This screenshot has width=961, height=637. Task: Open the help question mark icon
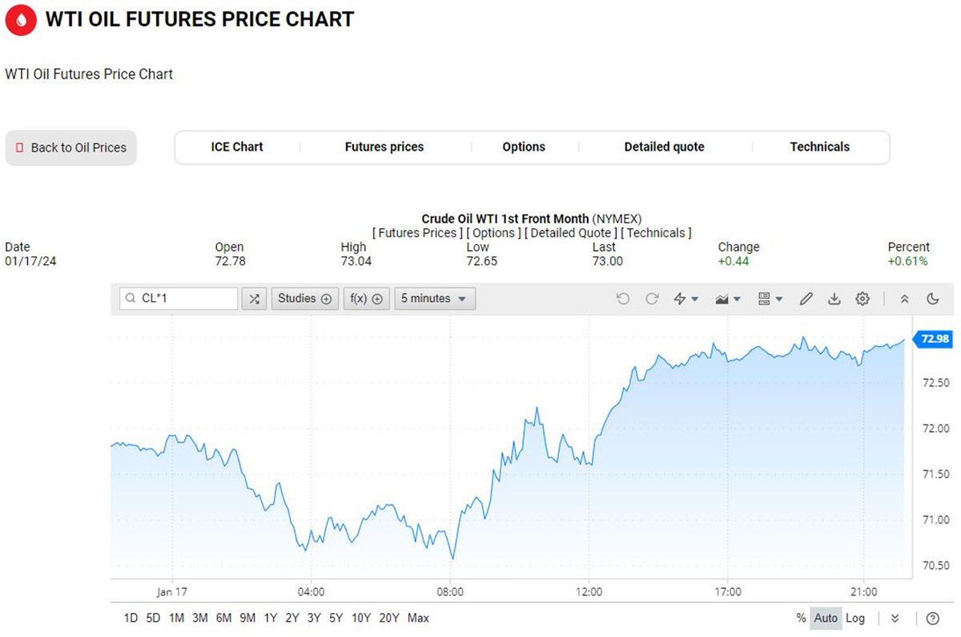932,619
